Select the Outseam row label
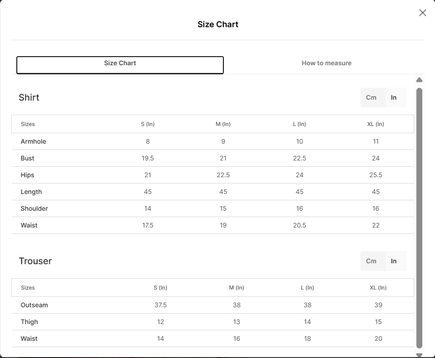435x358 pixels. [35, 305]
